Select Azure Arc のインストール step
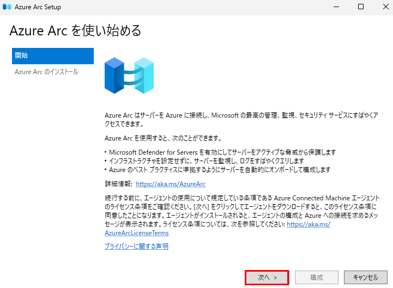This screenshot has height=288, width=393. click(x=47, y=72)
